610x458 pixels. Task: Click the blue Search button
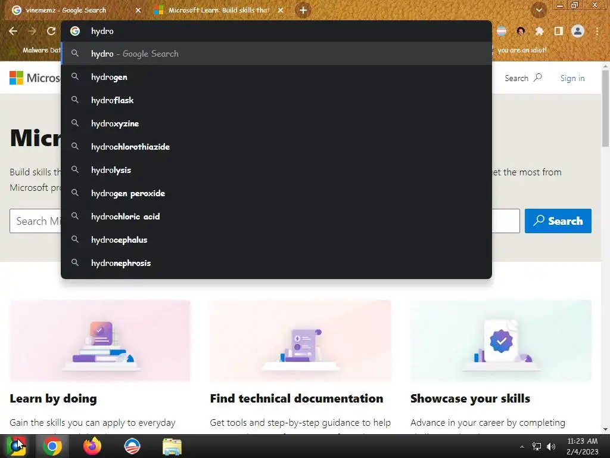pos(558,221)
